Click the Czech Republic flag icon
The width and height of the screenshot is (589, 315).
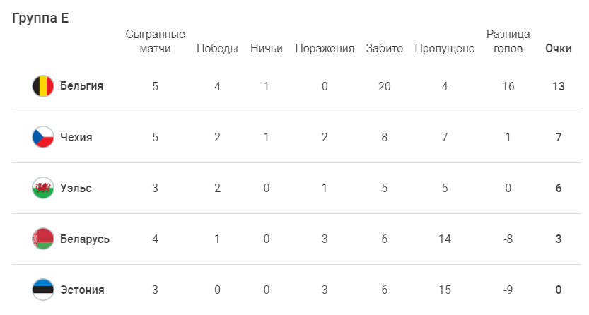point(42,137)
